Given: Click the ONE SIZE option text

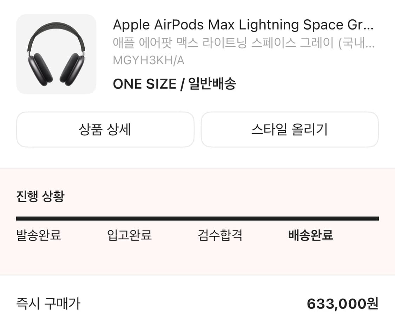Looking at the screenshot, I should 144,84.
